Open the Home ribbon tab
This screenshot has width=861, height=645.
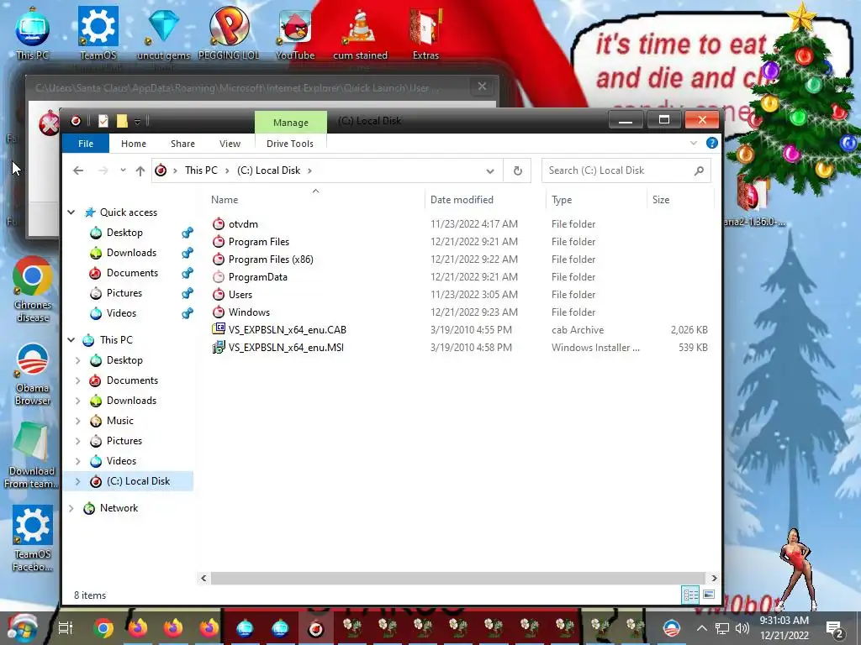click(x=134, y=143)
